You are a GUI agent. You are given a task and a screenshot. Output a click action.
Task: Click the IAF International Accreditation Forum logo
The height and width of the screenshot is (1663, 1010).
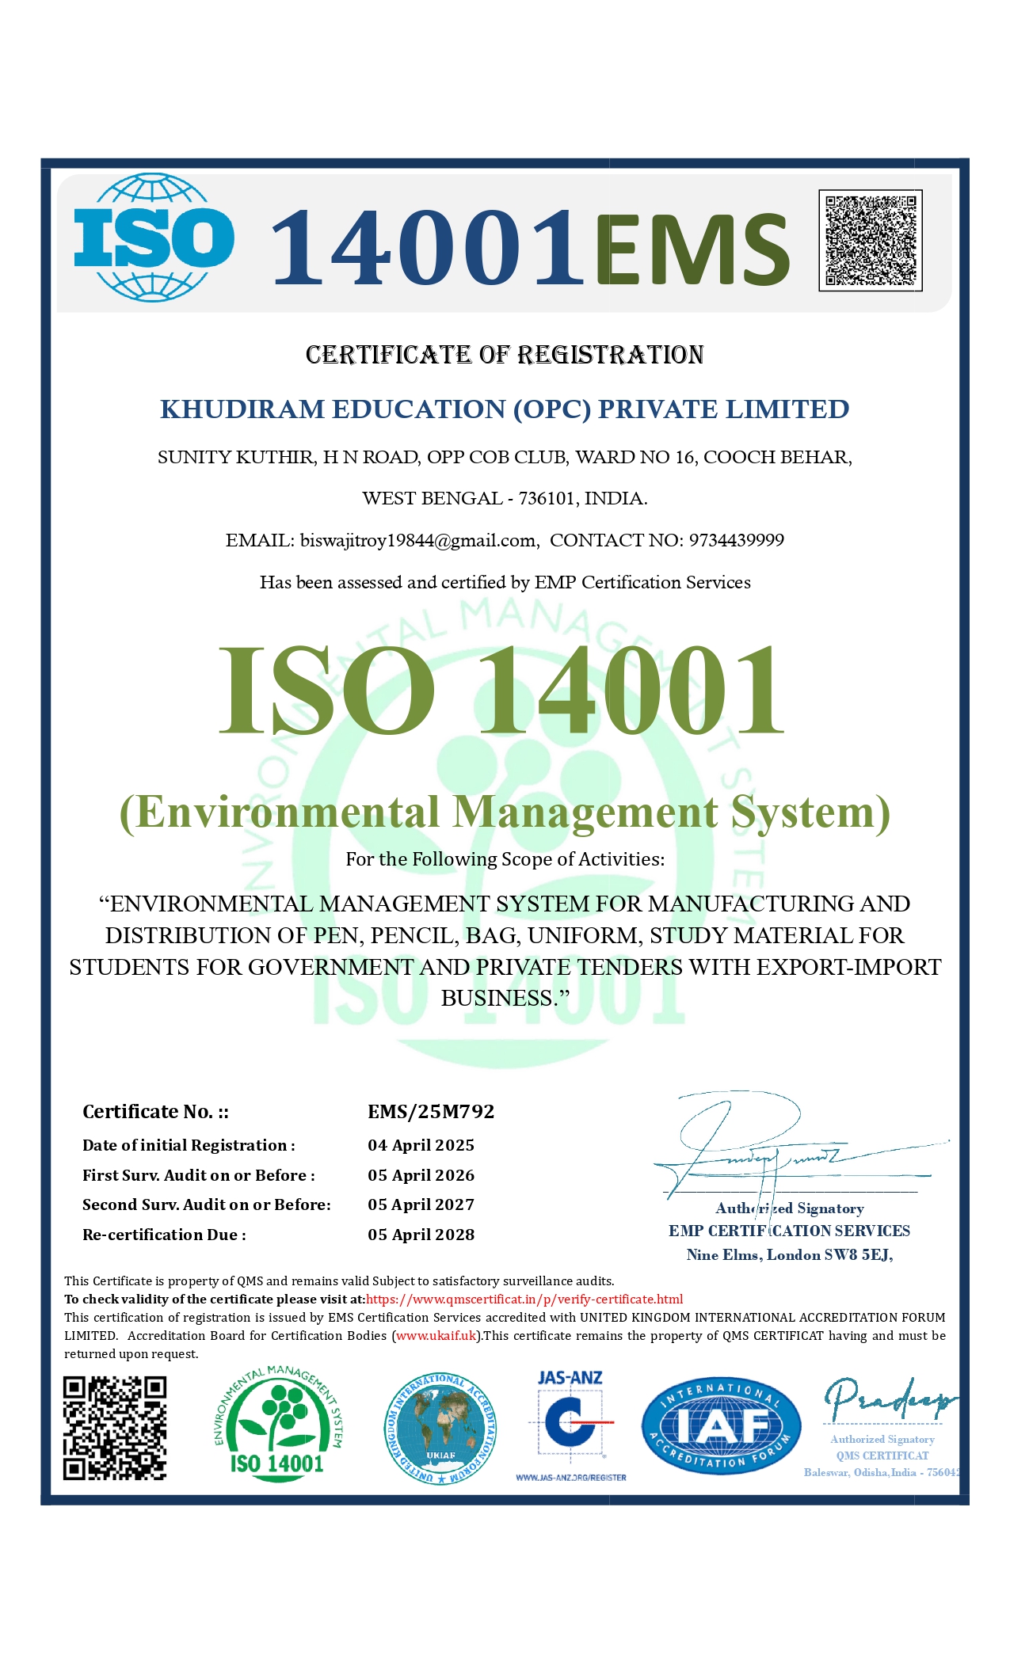(720, 1425)
